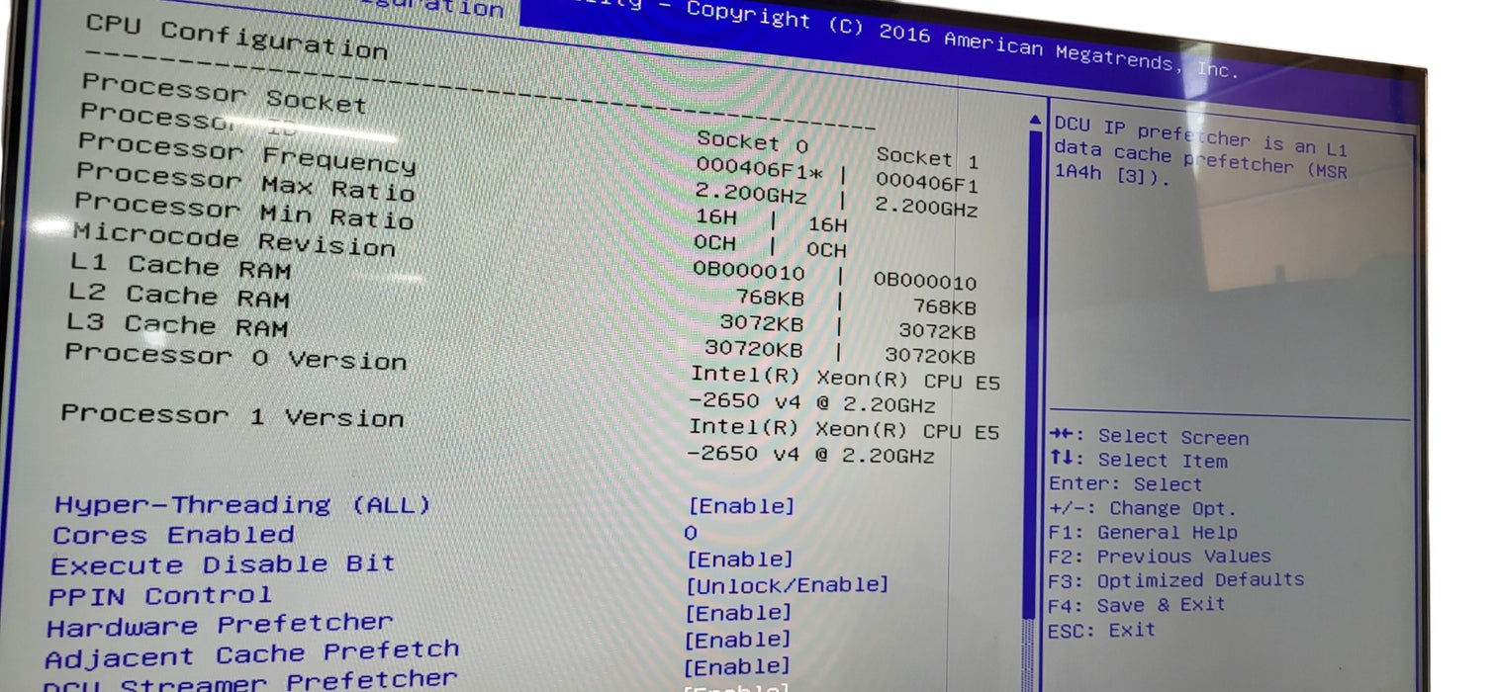
Task: Select the Hyper-Threading (ALL) setting label
Action: (242, 505)
